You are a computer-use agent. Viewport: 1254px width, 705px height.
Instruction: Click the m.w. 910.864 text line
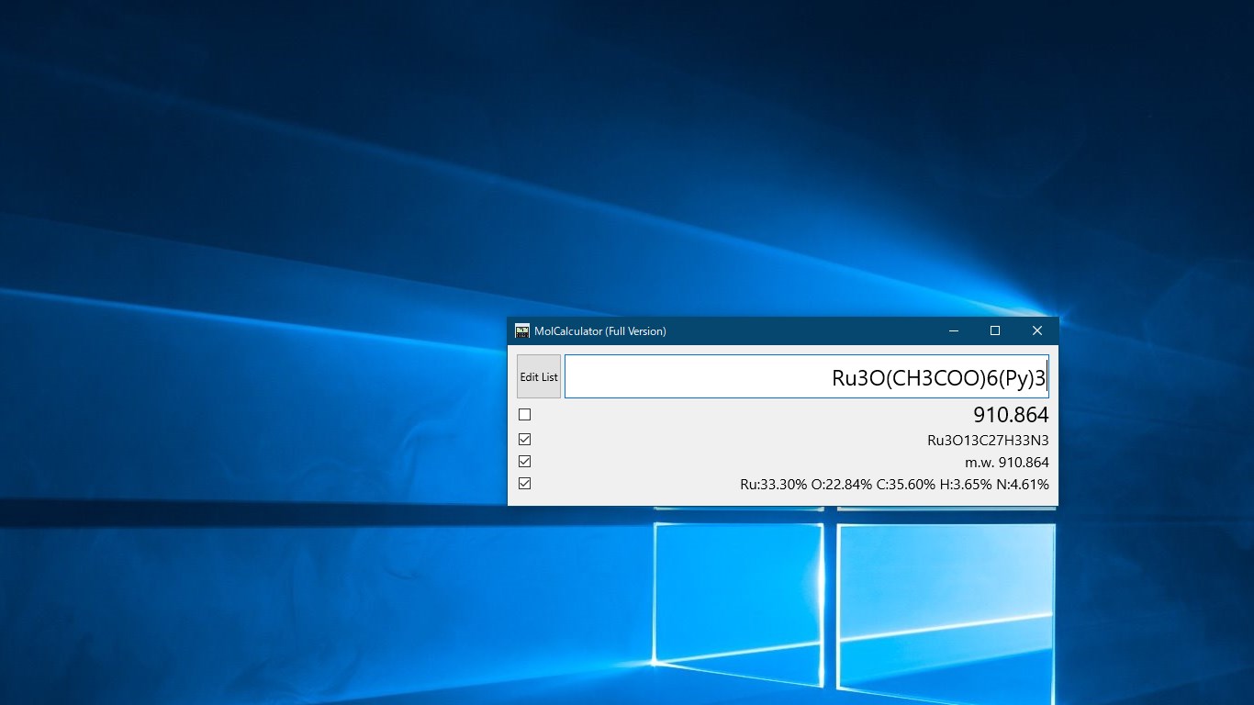(x=1007, y=463)
